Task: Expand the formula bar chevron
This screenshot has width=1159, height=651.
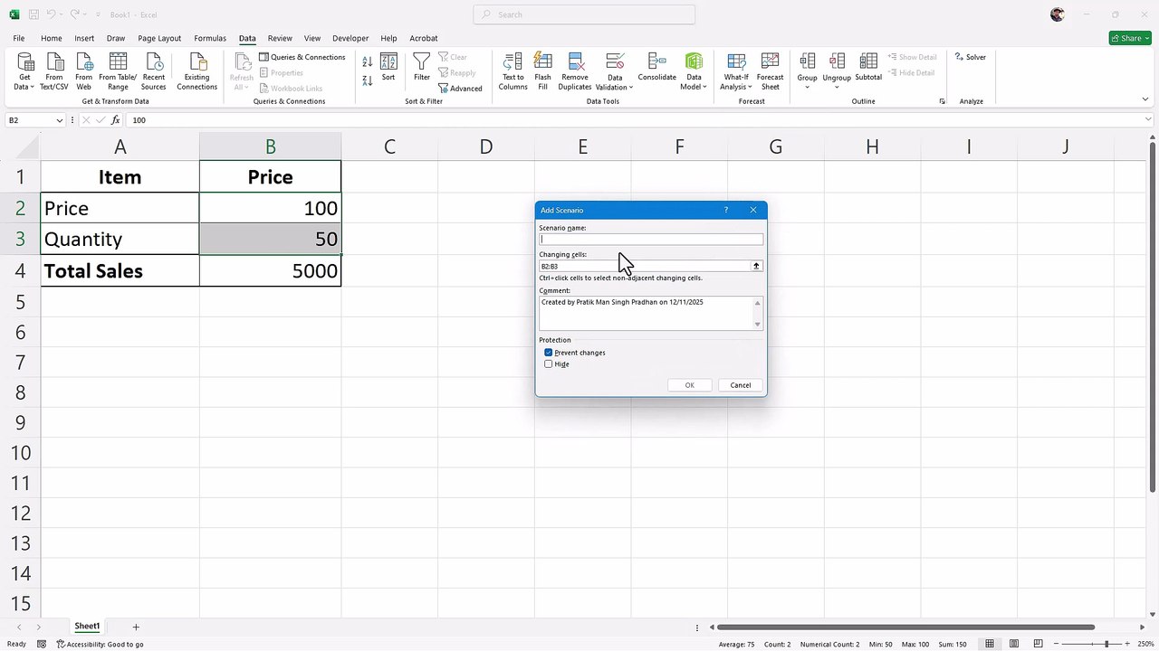Action: coord(1149,120)
